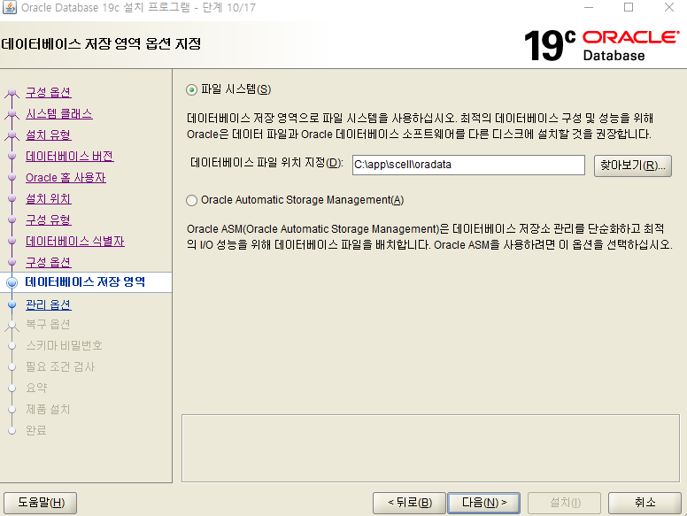Click the disabled 완료 step text

pos(36,430)
